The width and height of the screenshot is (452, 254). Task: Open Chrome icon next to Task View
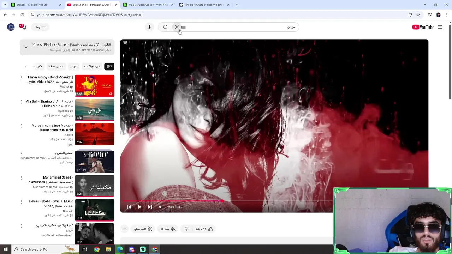click(x=96, y=249)
